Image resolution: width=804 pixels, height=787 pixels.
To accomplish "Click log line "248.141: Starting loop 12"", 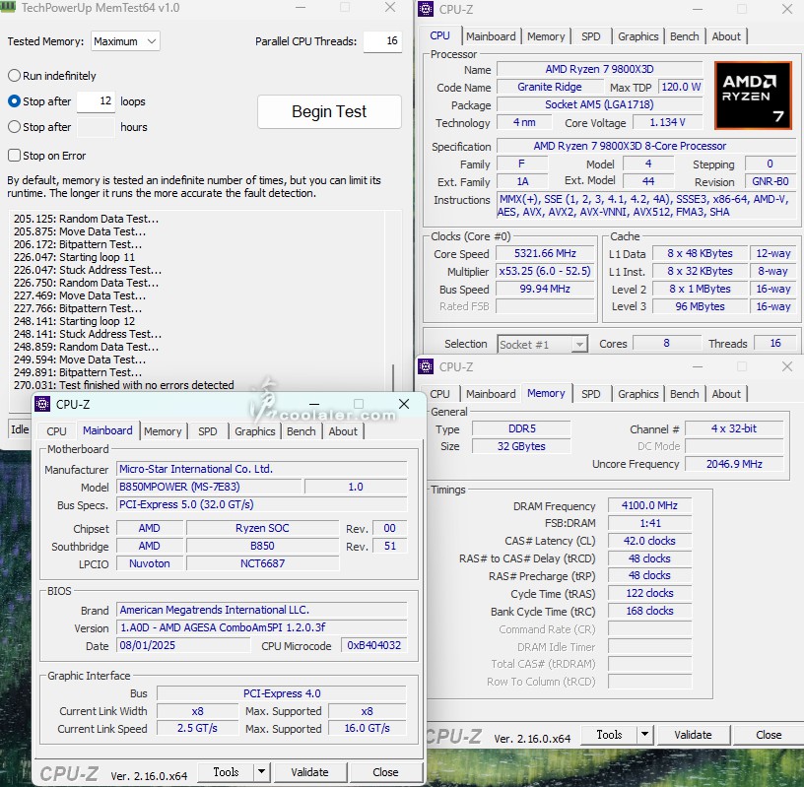I will tap(74, 321).
